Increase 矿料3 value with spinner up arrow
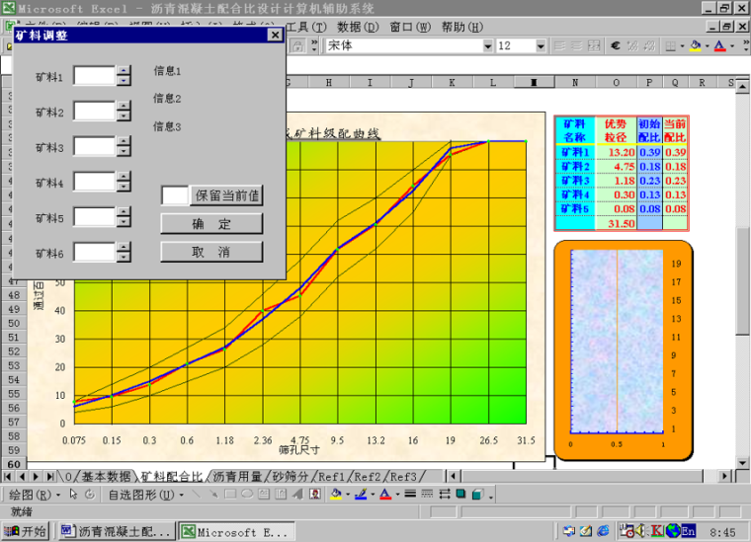The height and width of the screenshot is (542, 751). point(124,141)
